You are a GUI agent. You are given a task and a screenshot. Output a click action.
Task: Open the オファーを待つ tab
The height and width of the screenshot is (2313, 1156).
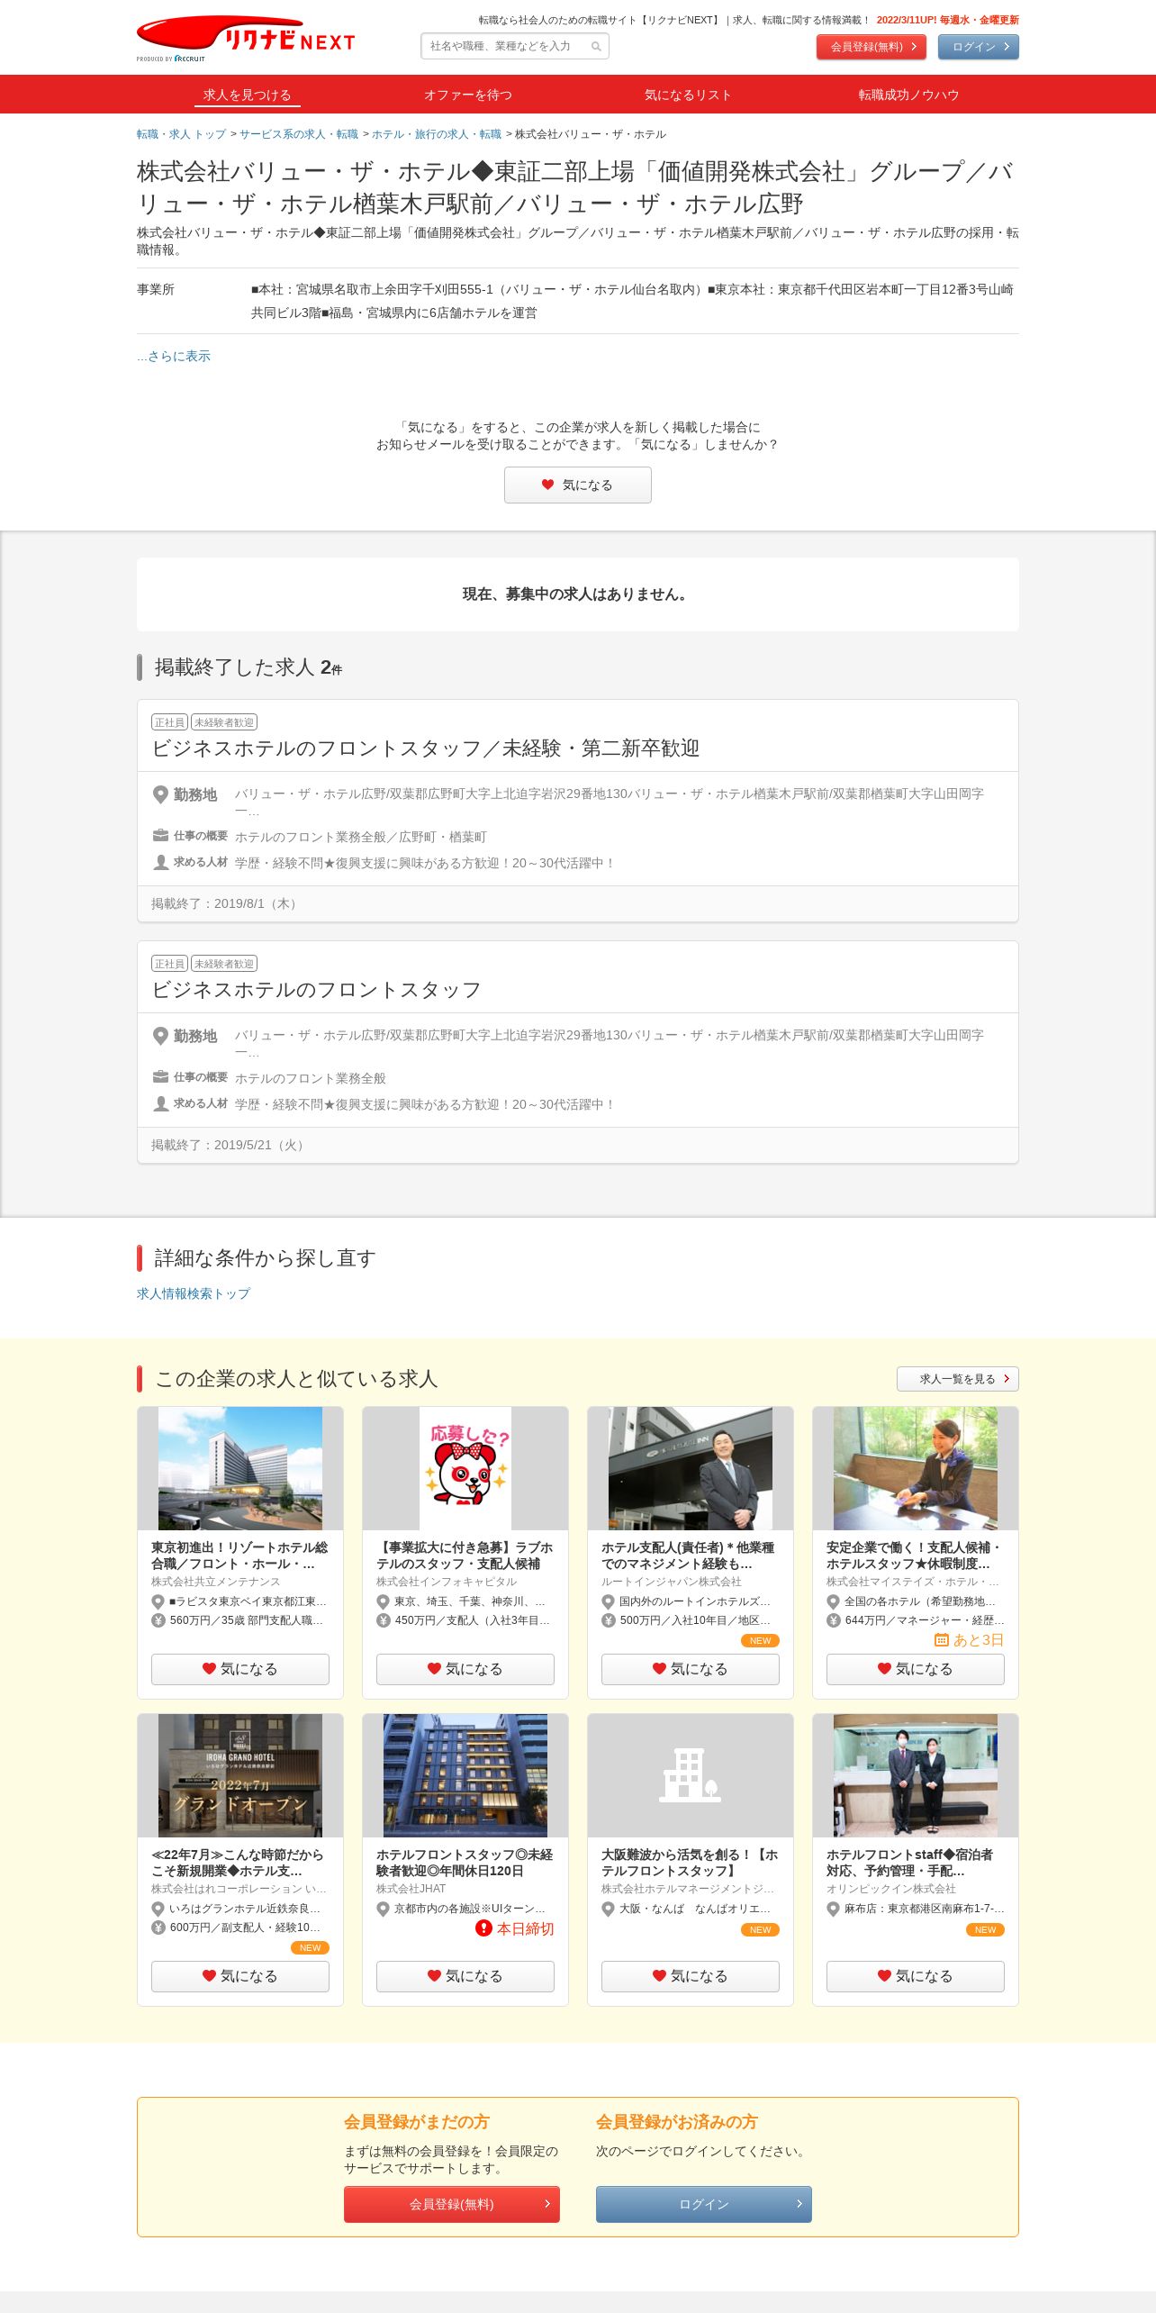coord(468,95)
